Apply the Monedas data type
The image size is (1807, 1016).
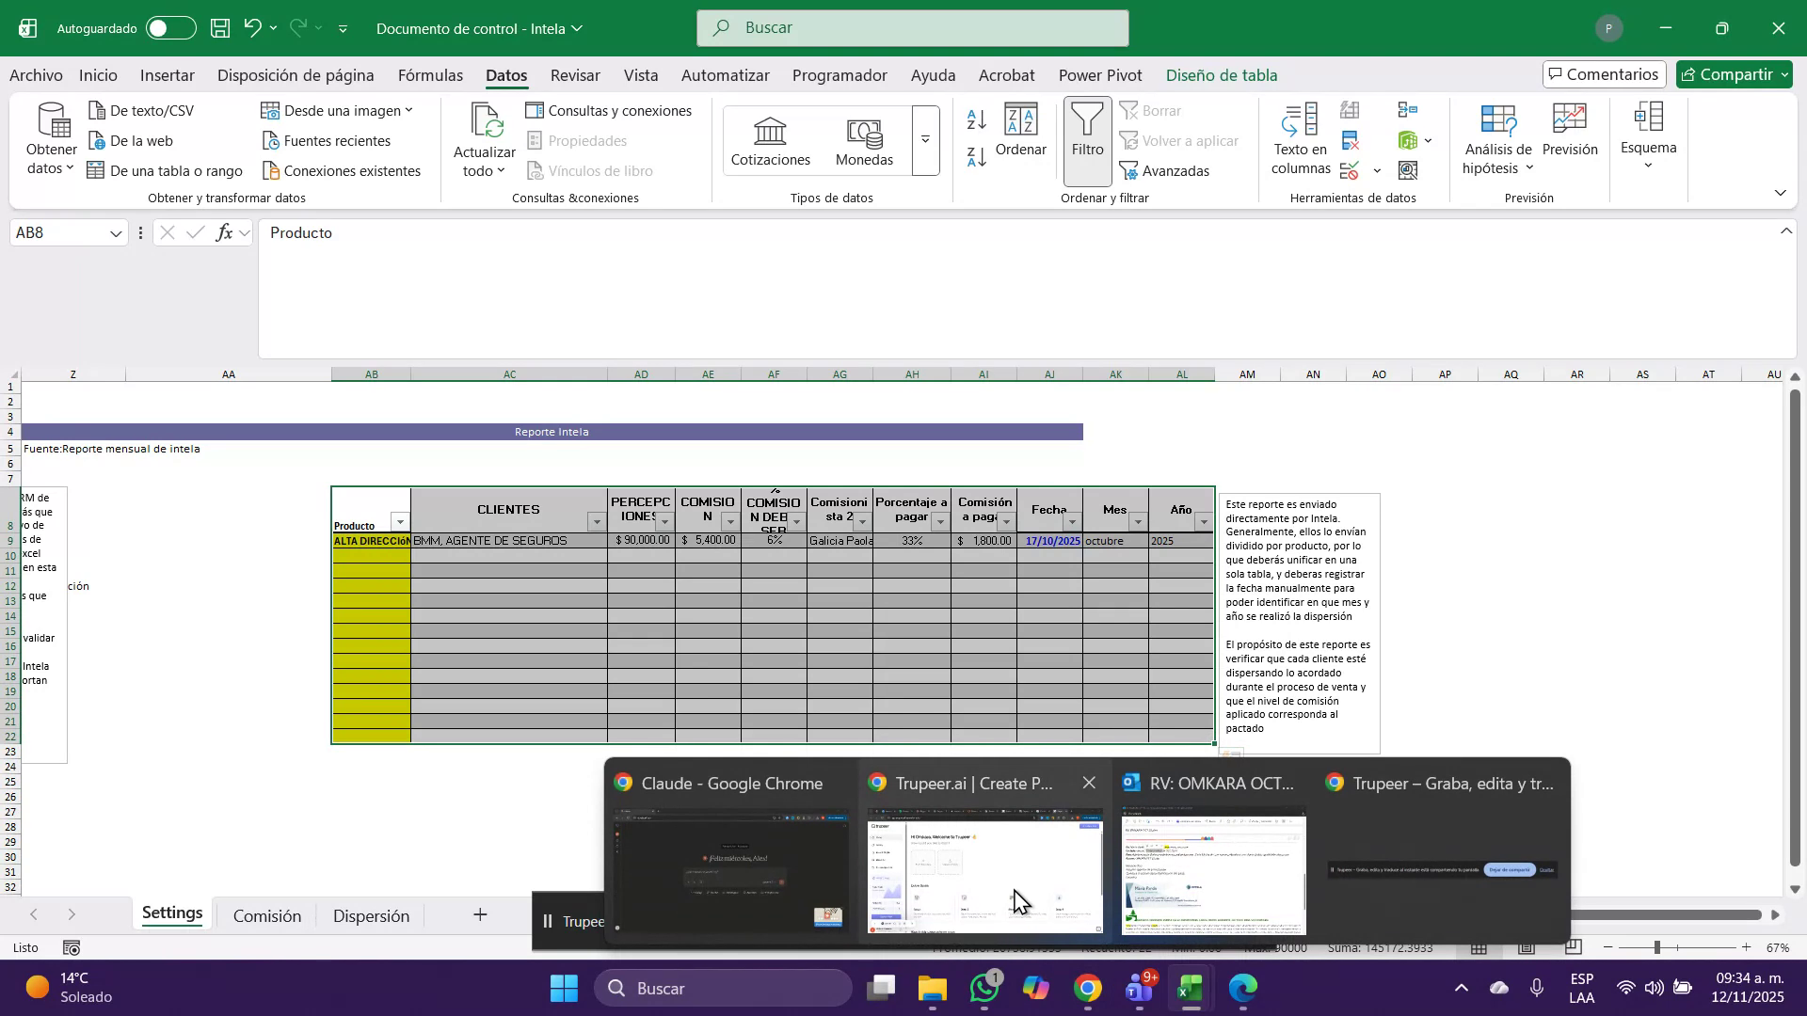coord(863,138)
